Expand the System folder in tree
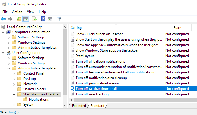The image size is (197, 115). pos(14,105)
